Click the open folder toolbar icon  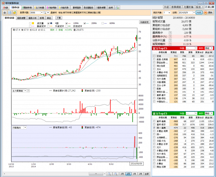click(15, 12)
